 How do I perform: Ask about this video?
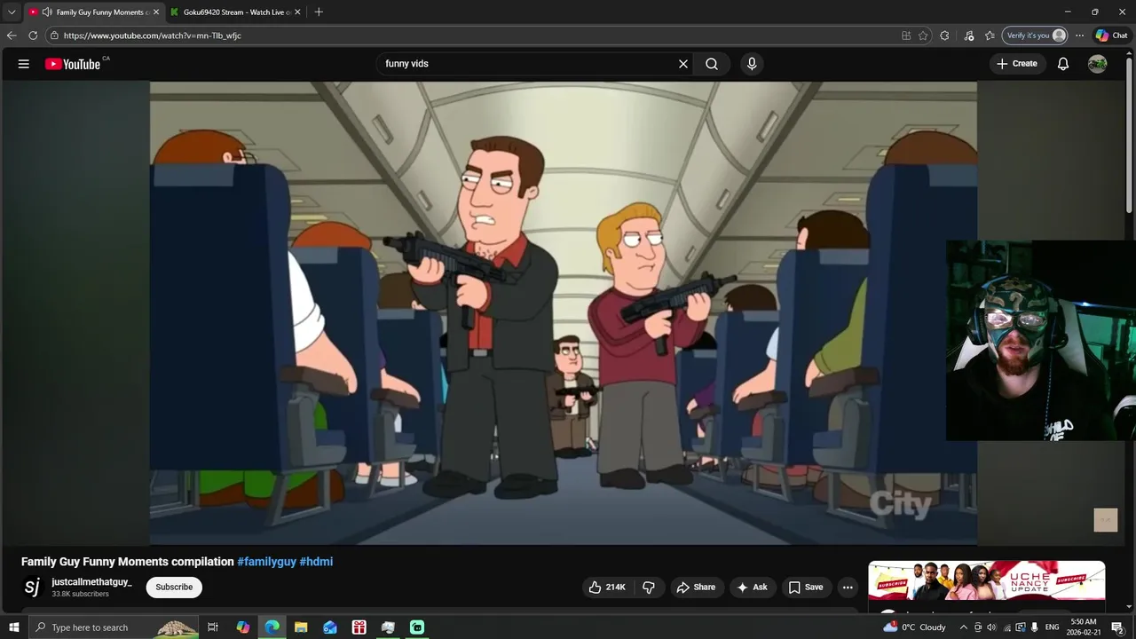point(753,588)
